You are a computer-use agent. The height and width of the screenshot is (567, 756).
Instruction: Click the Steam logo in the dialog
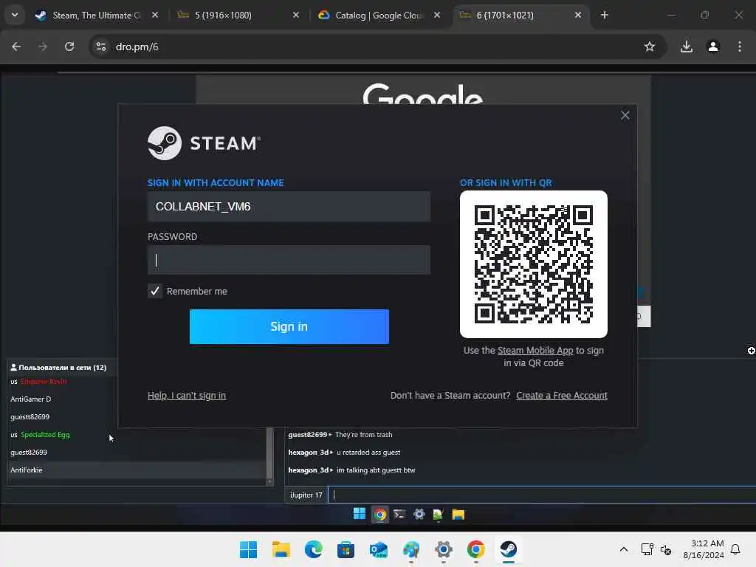(205, 143)
